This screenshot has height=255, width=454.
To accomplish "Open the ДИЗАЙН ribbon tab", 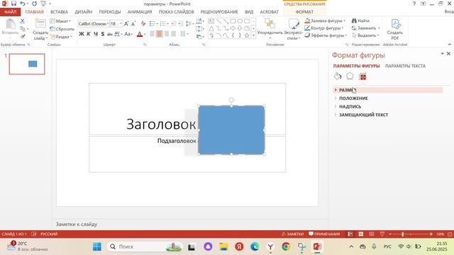I will pos(84,12).
